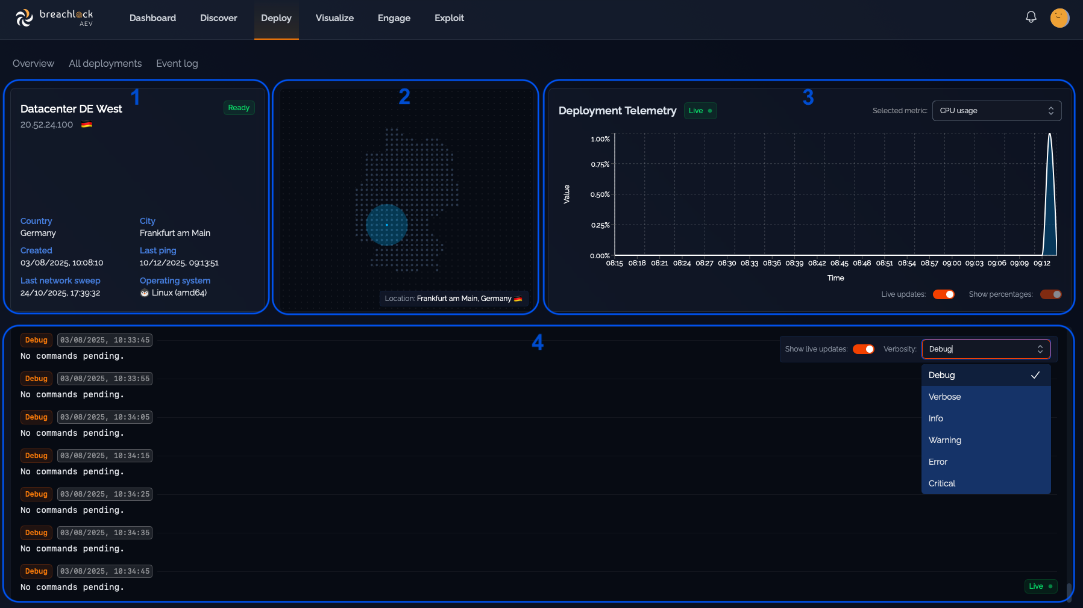Viewport: 1083px width, 608px height.
Task: Click the German flag beside the IP address
Action: 87,125
